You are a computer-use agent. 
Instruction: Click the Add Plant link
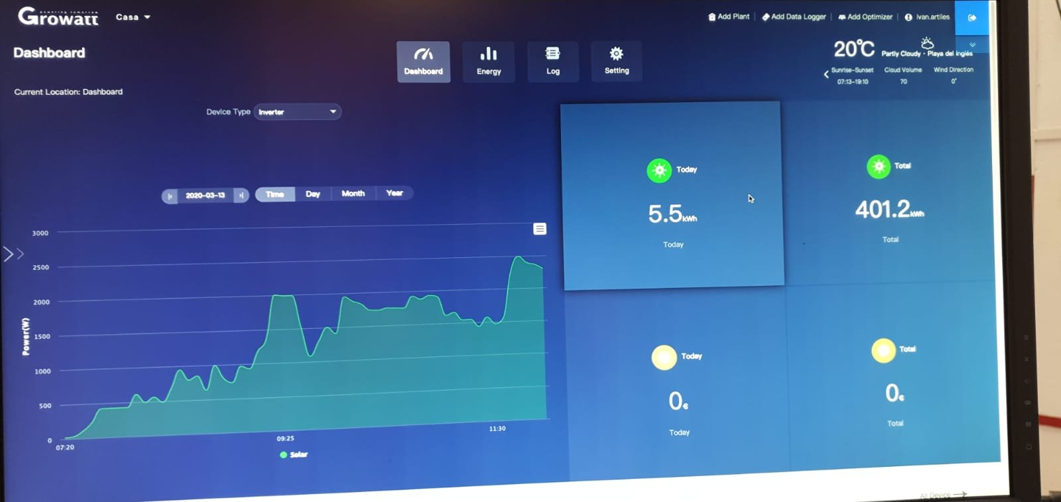click(x=729, y=17)
